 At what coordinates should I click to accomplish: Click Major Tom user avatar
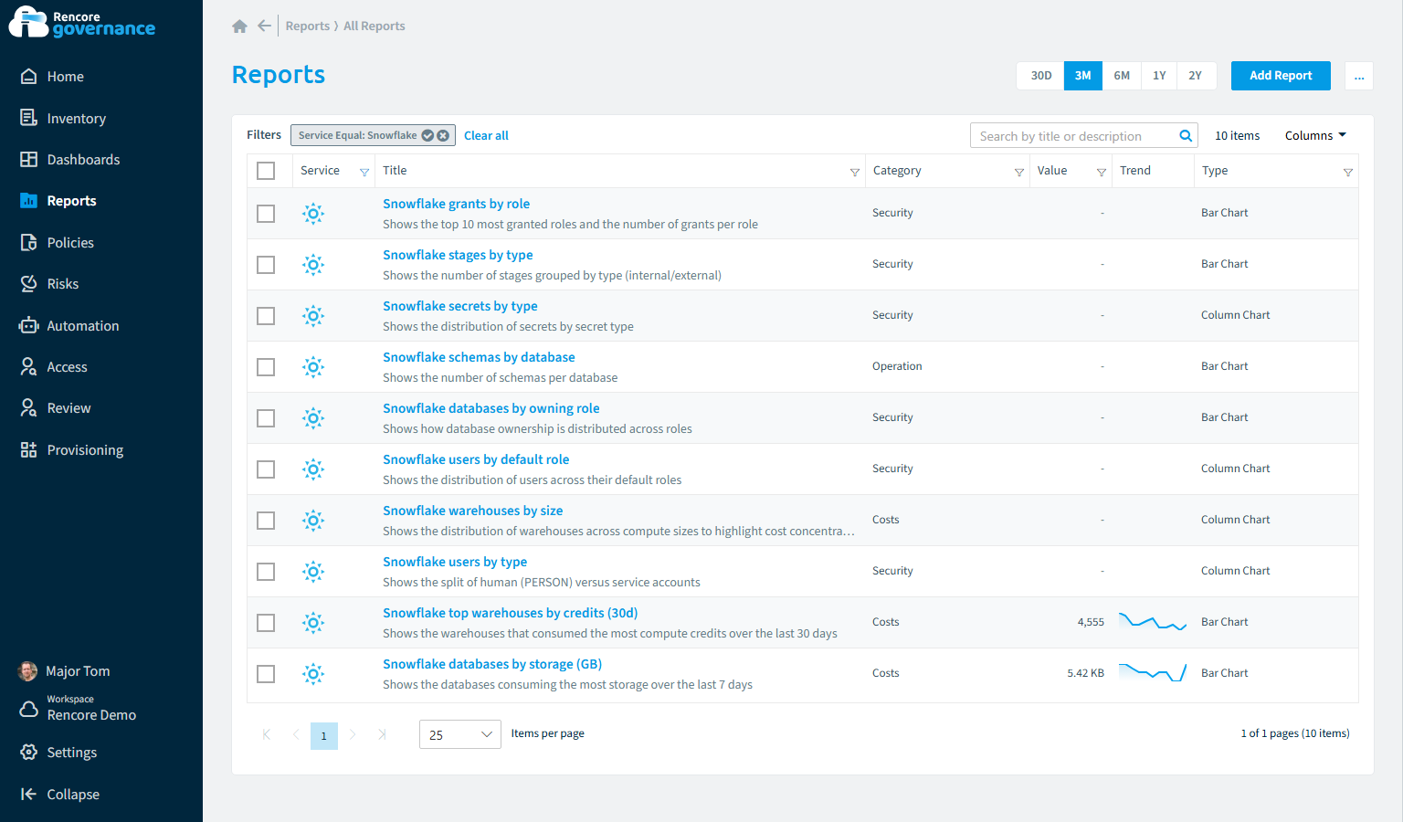(27, 671)
